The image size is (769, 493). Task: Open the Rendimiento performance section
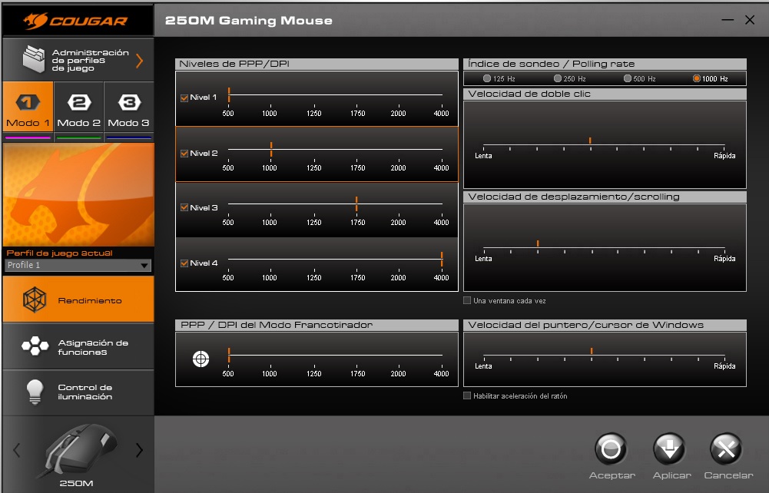(x=78, y=300)
